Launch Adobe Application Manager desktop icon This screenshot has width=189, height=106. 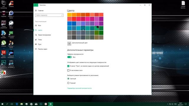pos(4,54)
